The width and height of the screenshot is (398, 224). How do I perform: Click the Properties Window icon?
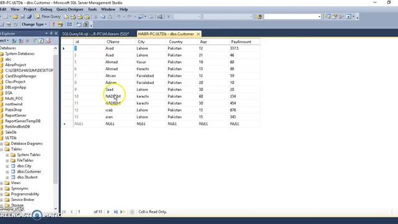point(335,17)
